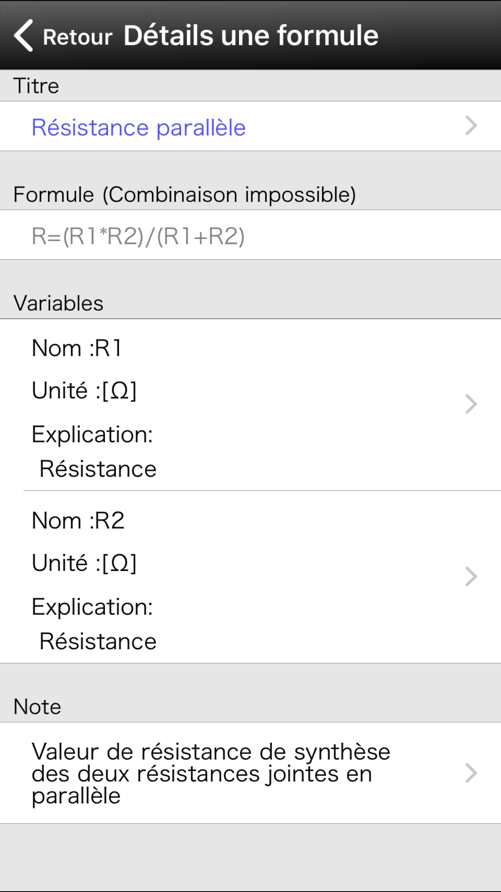Screen dimensions: 501x892
Task: Tap the R2 Unité [Ω] line
Action: [84, 563]
